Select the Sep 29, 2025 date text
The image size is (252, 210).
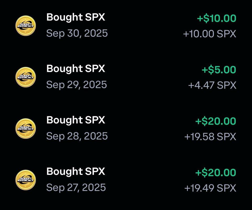point(77,85)
